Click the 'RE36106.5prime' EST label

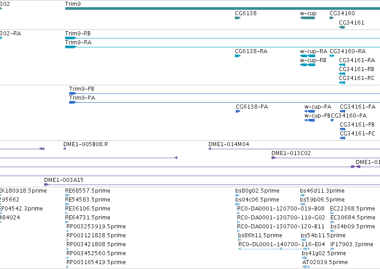tap(88, 209)
